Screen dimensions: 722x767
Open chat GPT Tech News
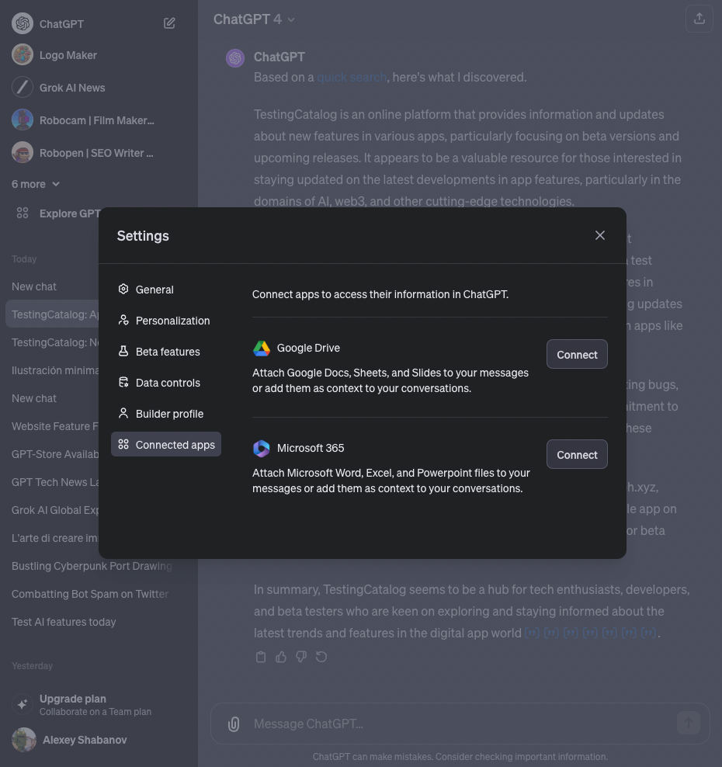[x=55, y=482]
